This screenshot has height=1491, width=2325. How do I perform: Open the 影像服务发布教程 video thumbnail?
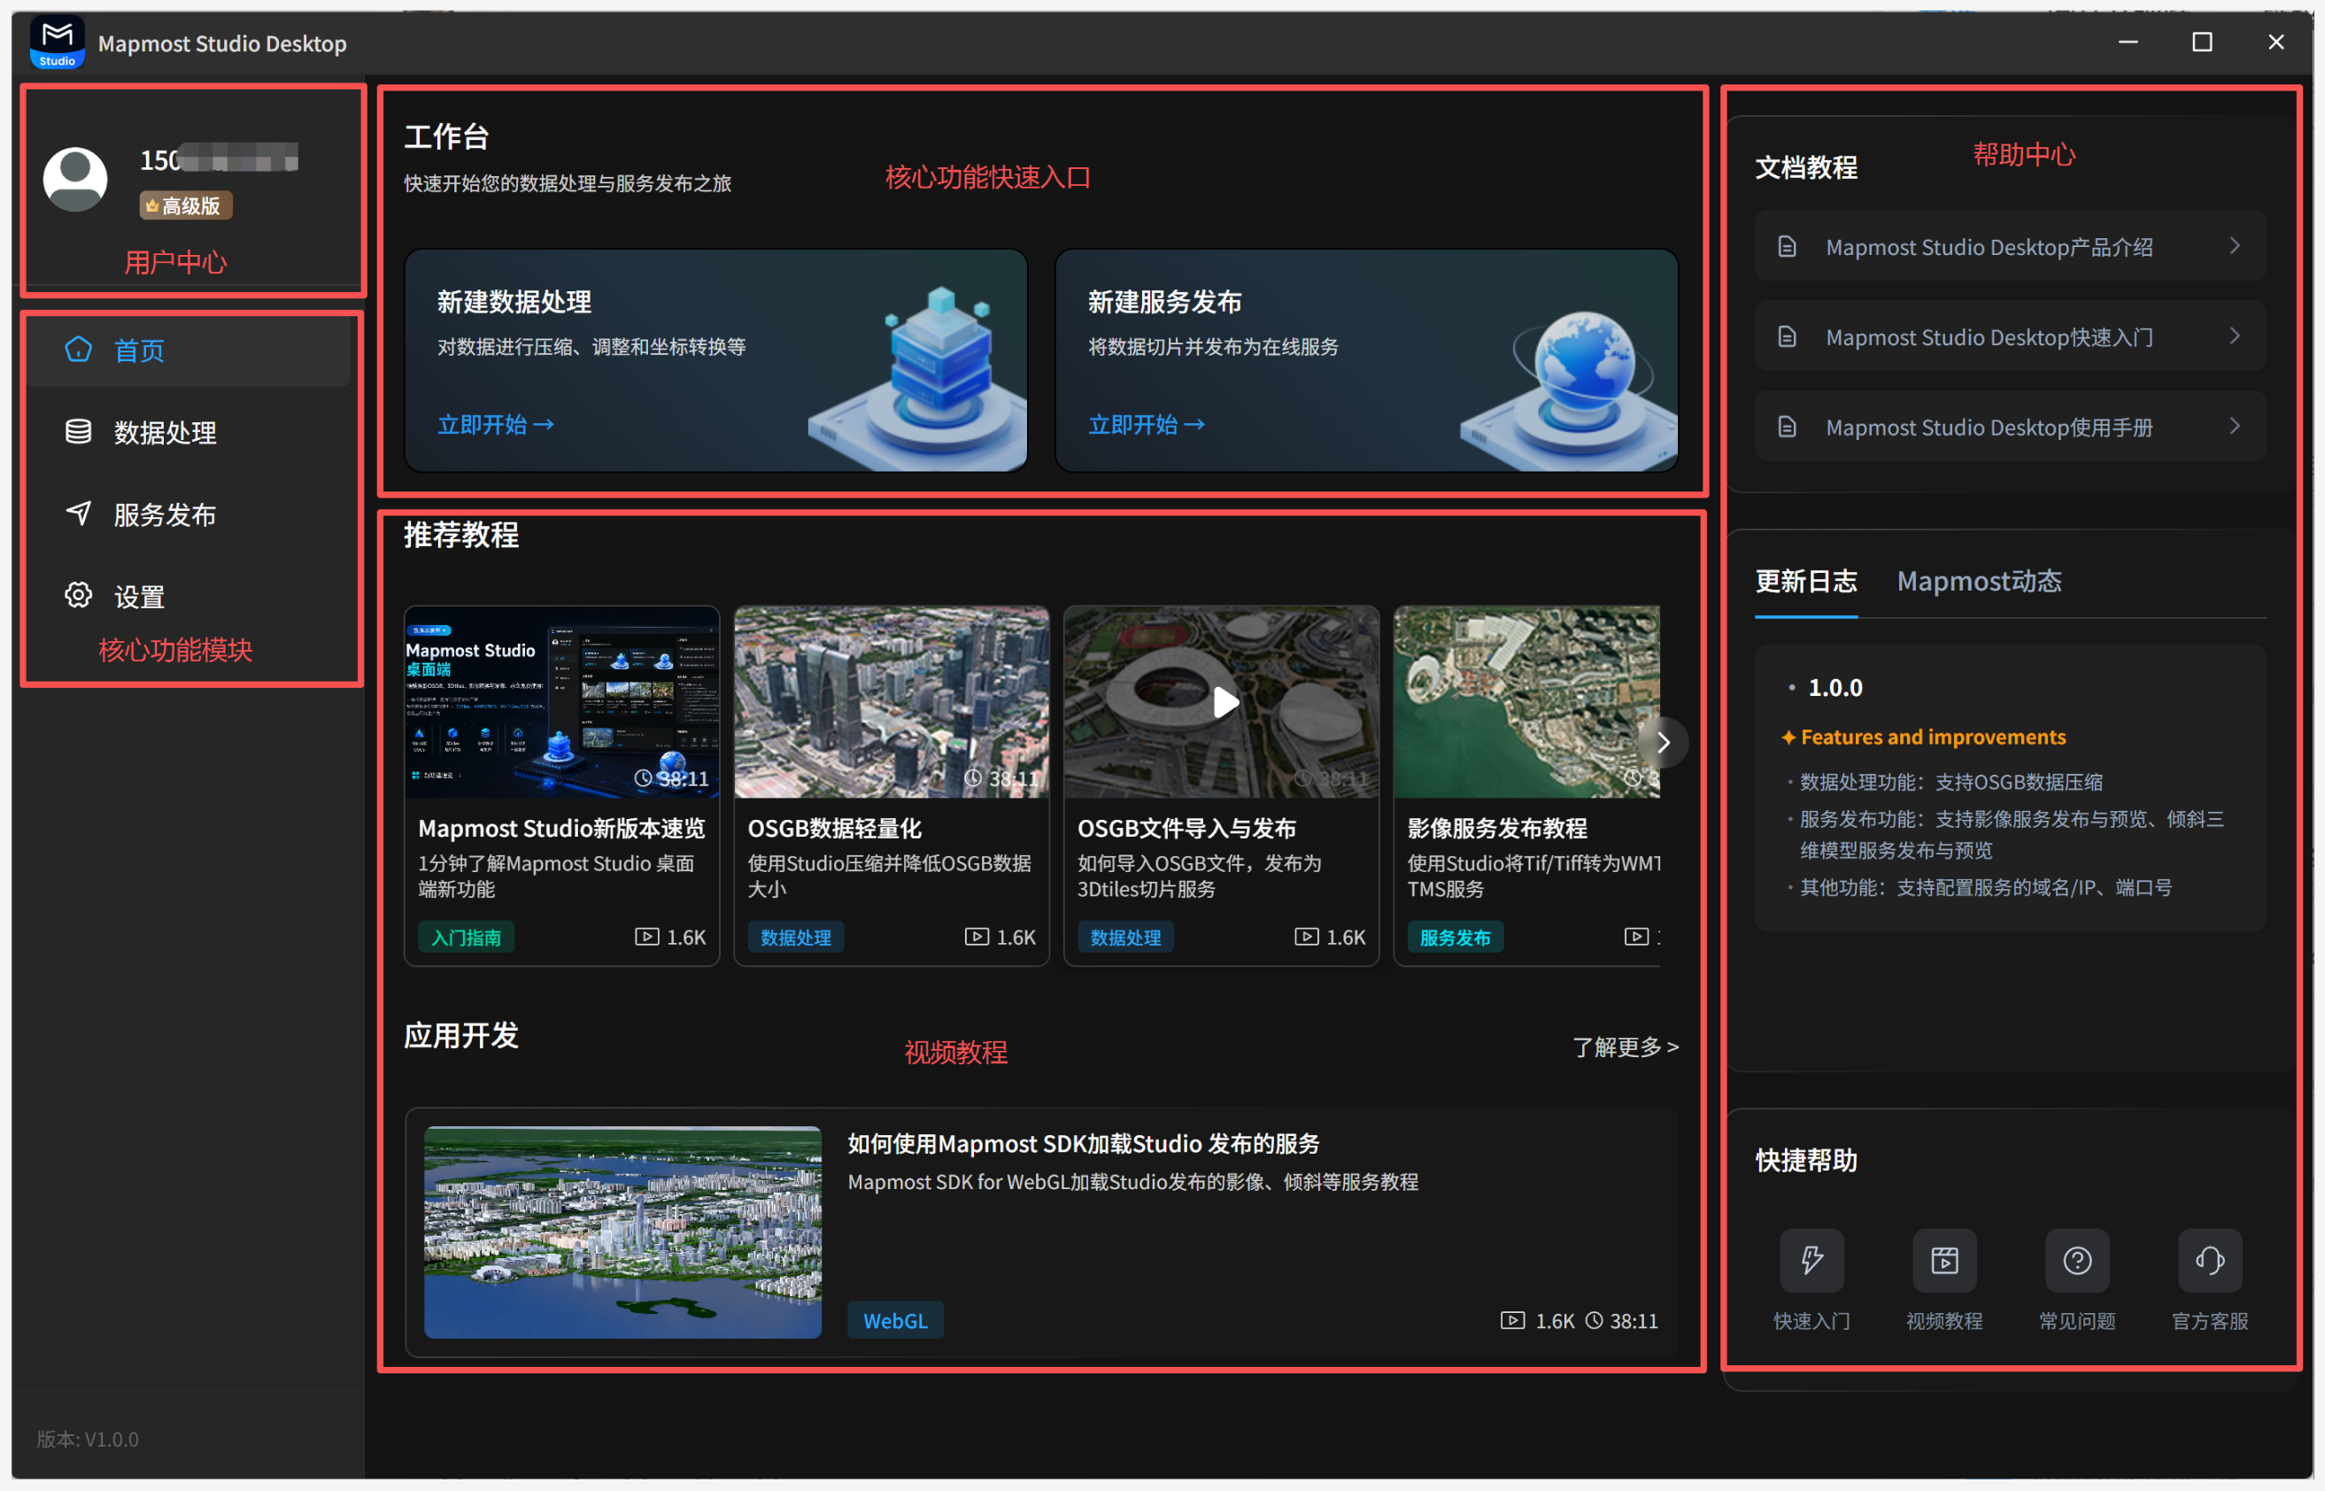(1527, 703)
